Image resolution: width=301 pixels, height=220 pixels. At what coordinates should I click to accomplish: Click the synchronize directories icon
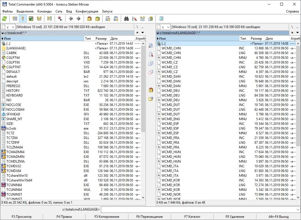click(x=142, y=19)
